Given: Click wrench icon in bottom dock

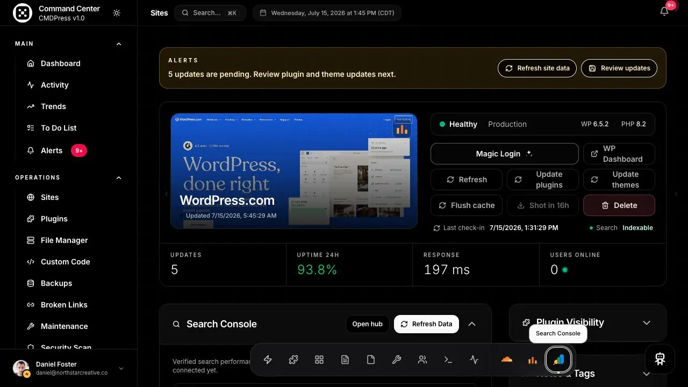Looking at the screenshot, I should coord(397,360).
